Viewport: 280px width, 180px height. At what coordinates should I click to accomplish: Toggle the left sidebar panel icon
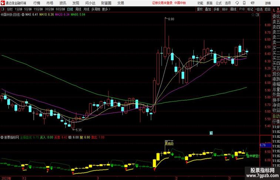(x=3, y=9)
